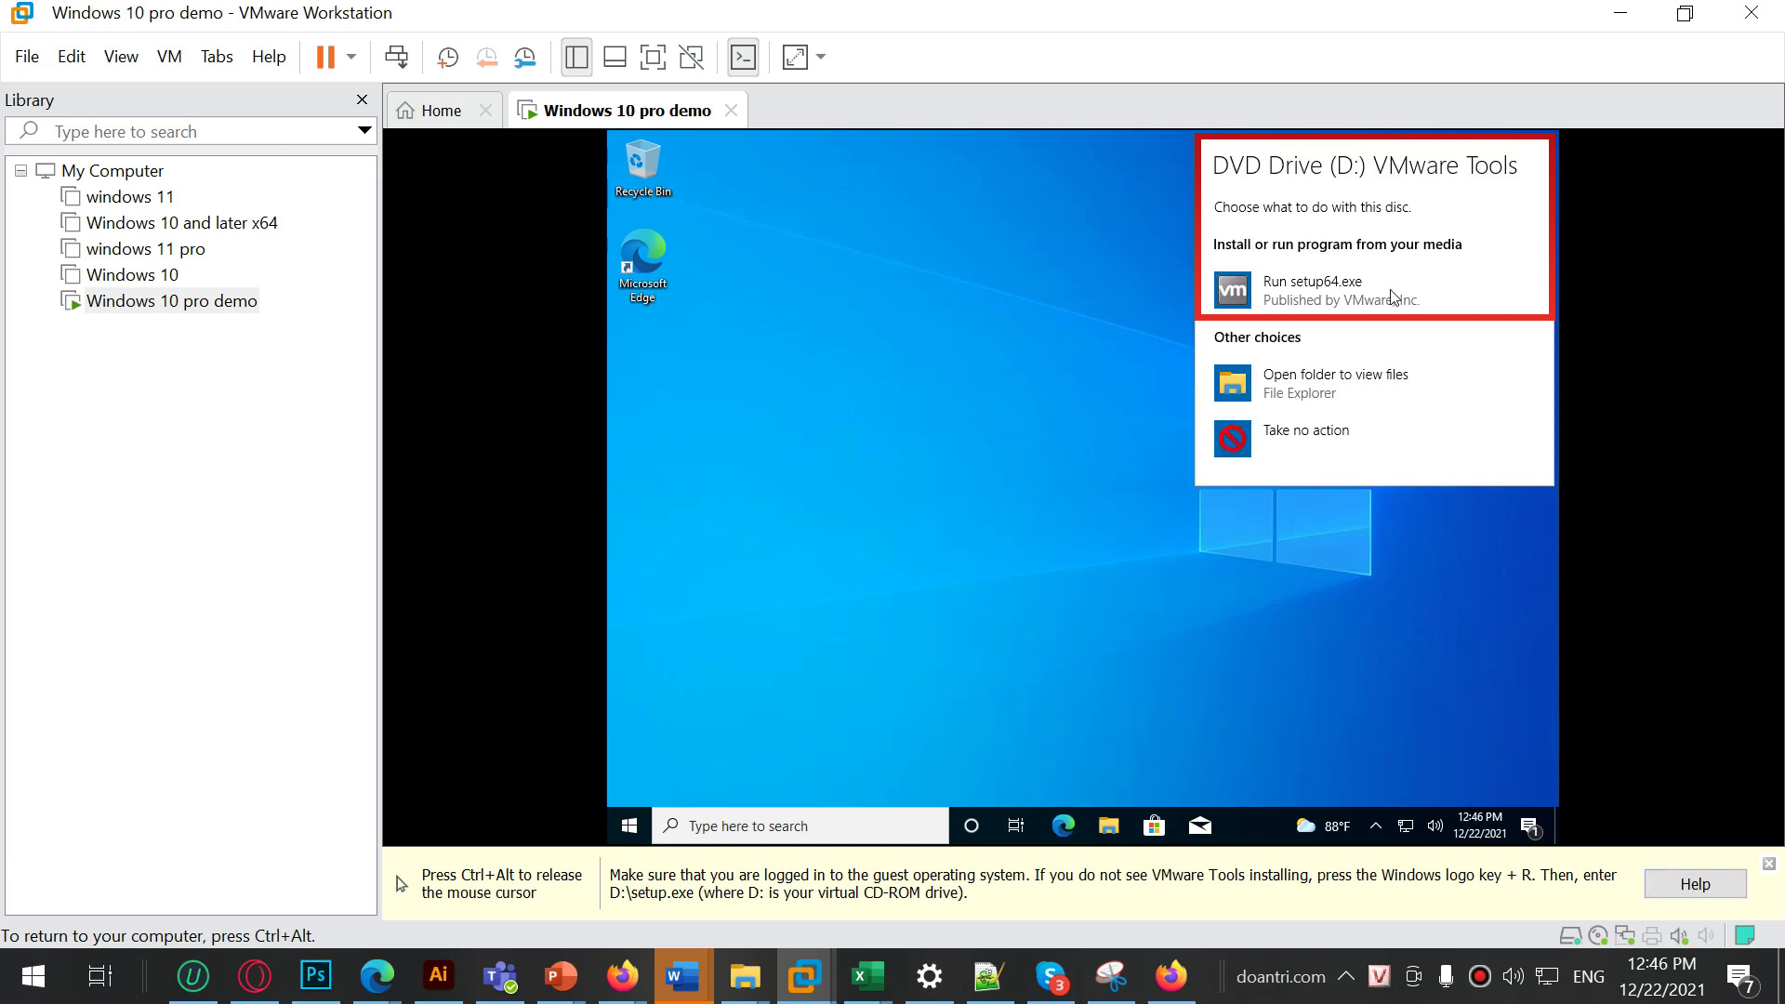Click the CD/DVD device icon in status bar

[1597, 936]
